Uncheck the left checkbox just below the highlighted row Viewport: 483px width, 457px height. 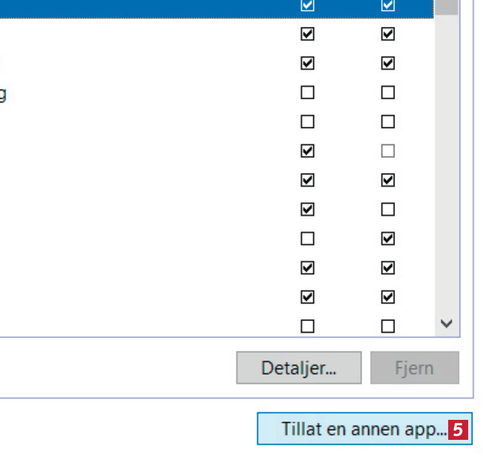307,34
